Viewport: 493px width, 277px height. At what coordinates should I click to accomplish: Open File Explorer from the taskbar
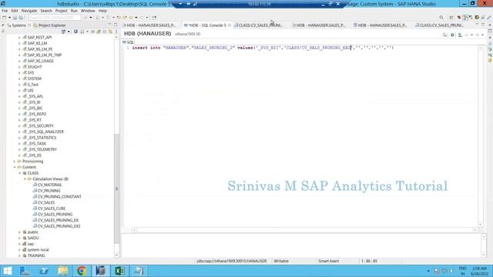click(x=63, y=271)
